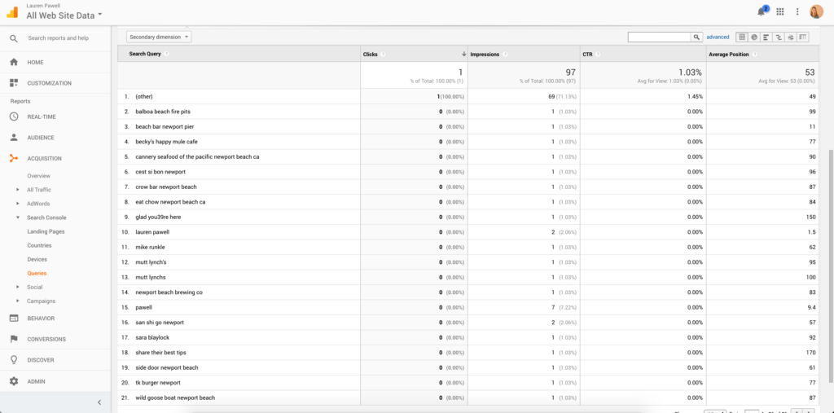Click the Audience person icon
The image size is (834, 413).
(x=14, y=138)
